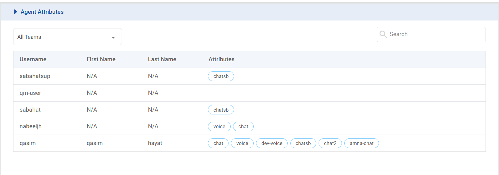Image resolution: width=499 pixels, height=175 pixels.
Task: Click the Last Name column header
Action: point(162,59)
